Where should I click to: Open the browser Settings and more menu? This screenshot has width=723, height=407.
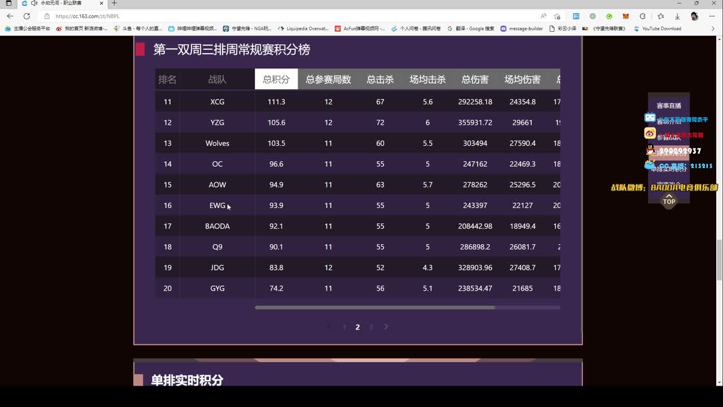pos(711,16)
